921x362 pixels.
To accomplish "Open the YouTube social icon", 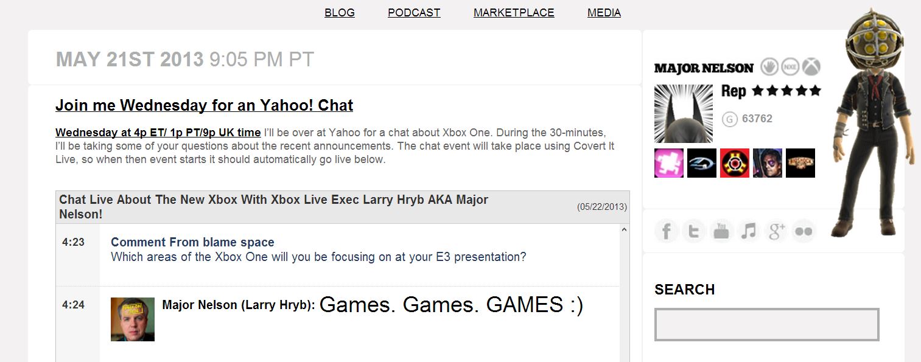I will click(x=721, y=231).
